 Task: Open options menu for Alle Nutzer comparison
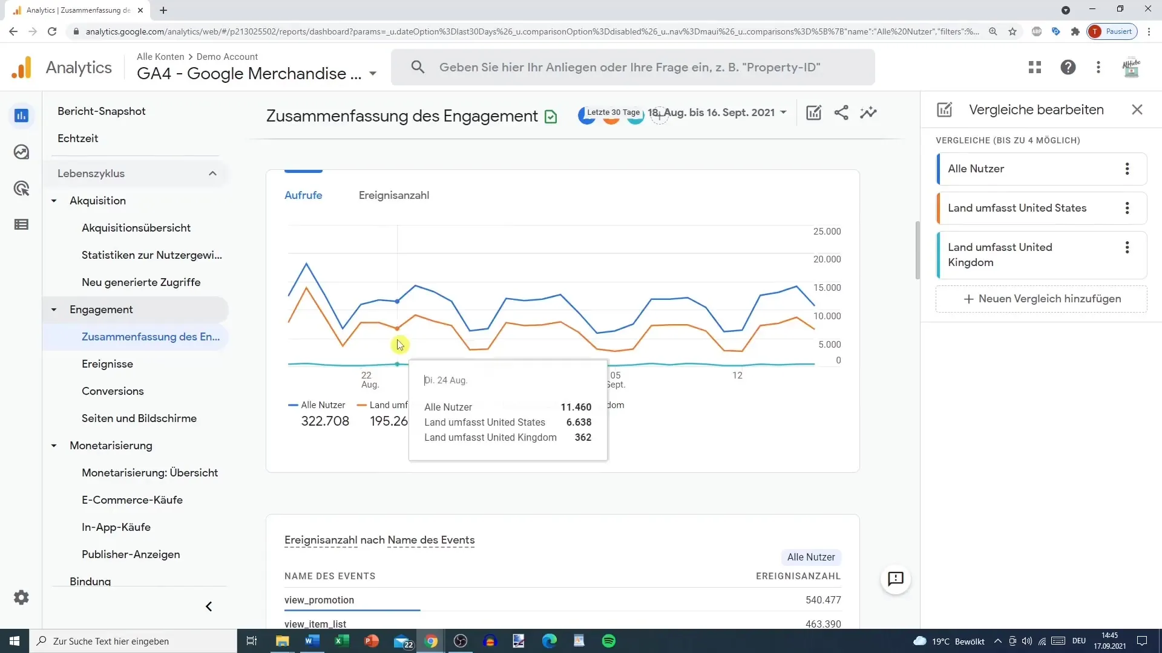(1127, 169)
